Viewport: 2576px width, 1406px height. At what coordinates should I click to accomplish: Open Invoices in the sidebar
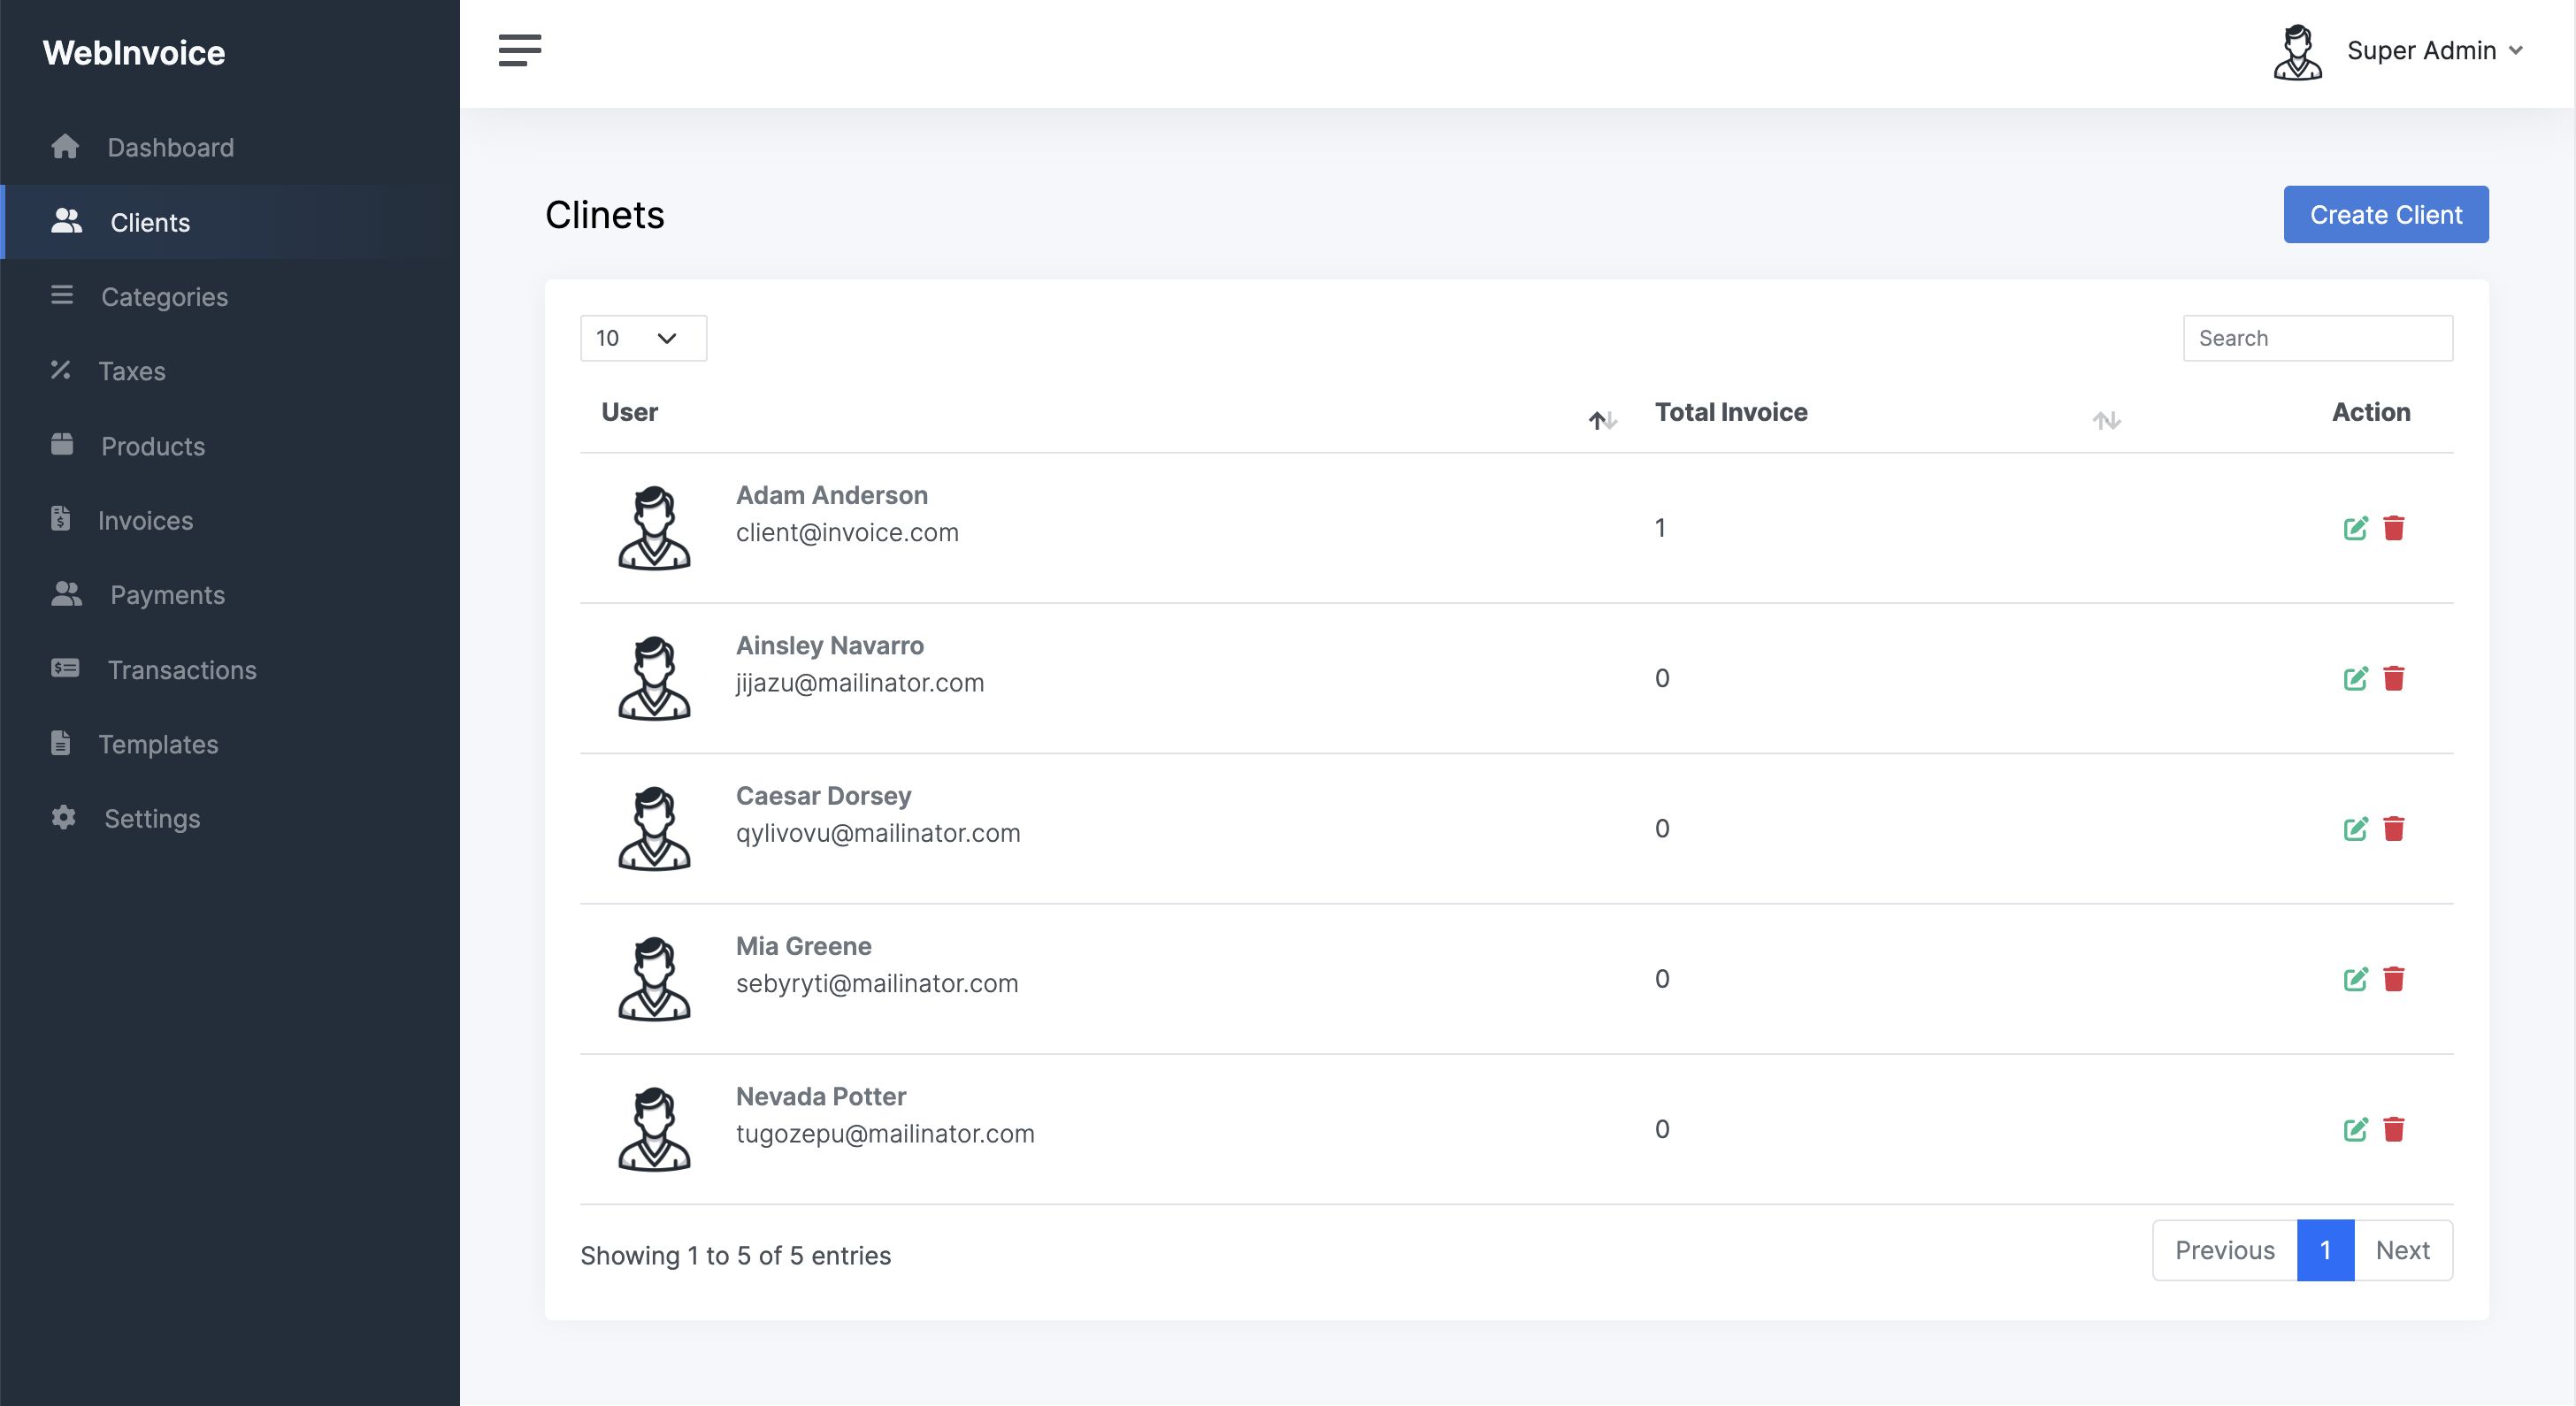145,521
